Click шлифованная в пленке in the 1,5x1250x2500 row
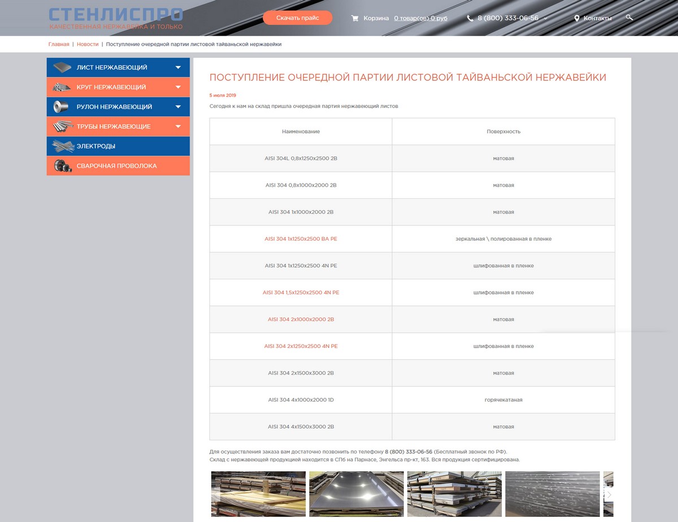Image resolution: width=678 pixels, height=522 pixels. (503, 293)
